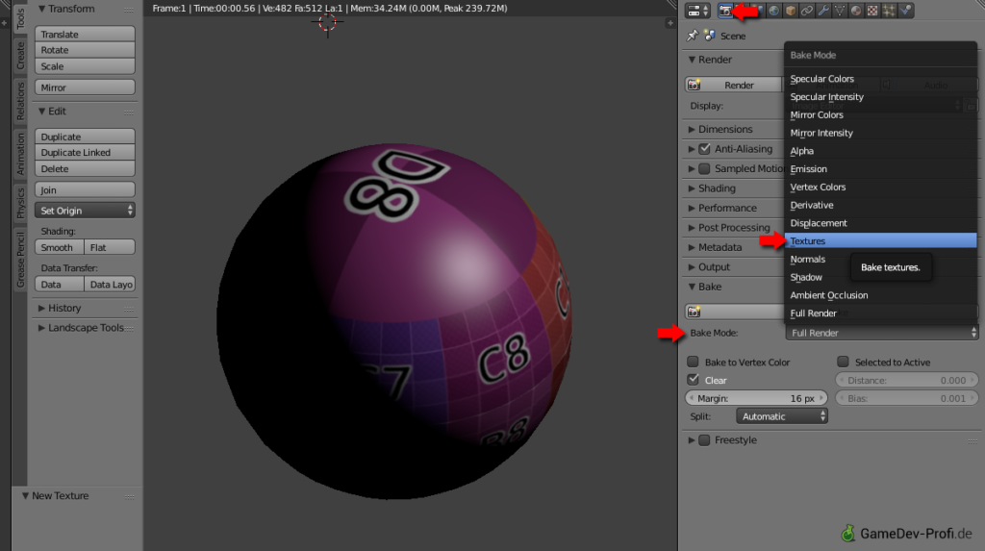The image size is (985, 551).
Task: Click the grip dots on Transform panel
Action: tap(129, 10)
